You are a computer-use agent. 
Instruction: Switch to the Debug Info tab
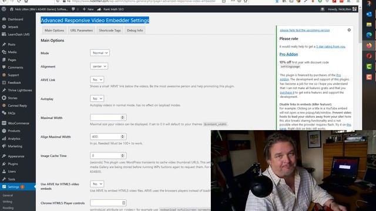(135, 30)
